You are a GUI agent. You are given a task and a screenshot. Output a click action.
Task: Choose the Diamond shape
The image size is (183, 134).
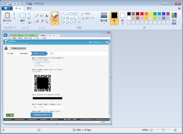tap(64, 22)
